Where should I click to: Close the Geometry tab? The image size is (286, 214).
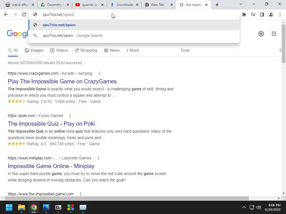click(x=68, y=5)
